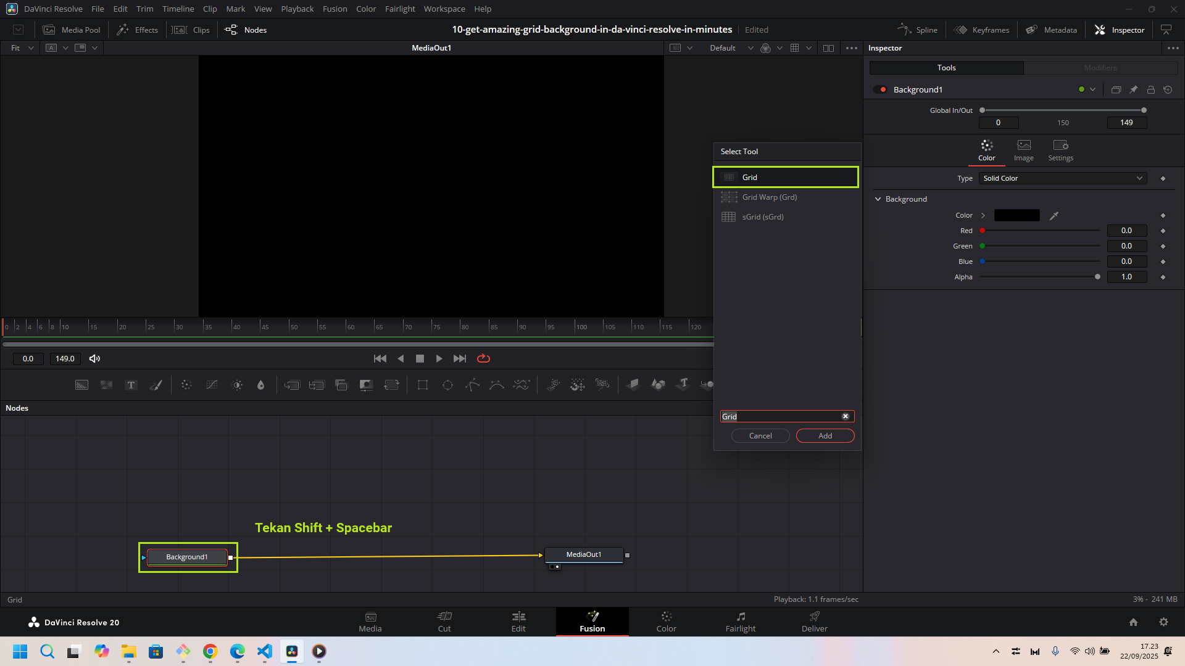
Task: Select the Rectangle mask tool
Action: click(423, 385)
